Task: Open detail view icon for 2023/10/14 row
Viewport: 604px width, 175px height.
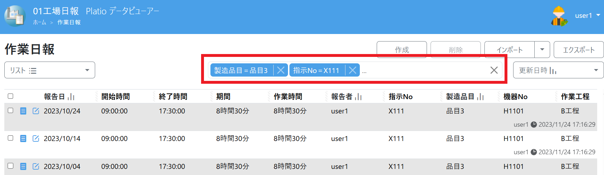Action: pos(23,138)
